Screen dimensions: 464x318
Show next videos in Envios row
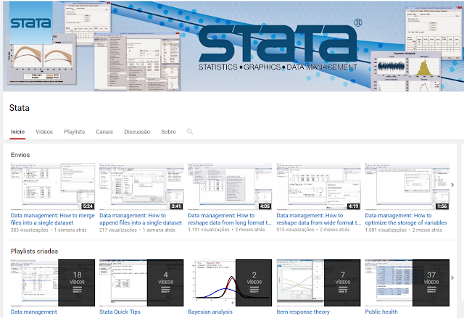tap(452, 185)
